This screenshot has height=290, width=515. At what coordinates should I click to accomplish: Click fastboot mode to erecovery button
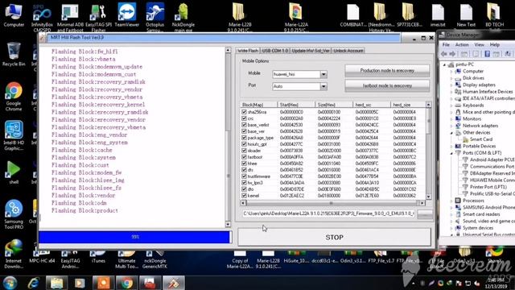387,85
